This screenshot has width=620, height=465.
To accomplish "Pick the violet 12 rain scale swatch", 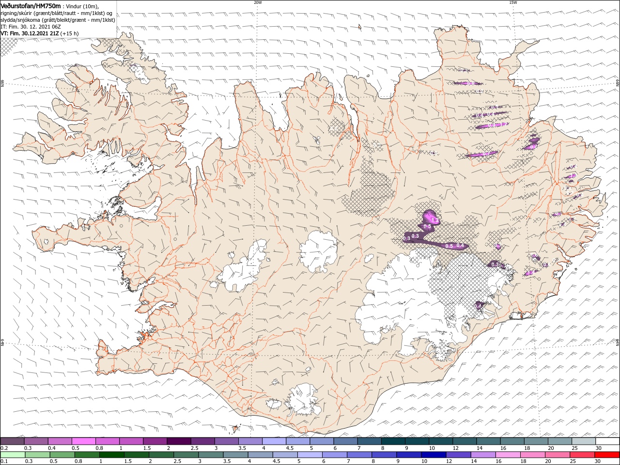I will point(457,455).
